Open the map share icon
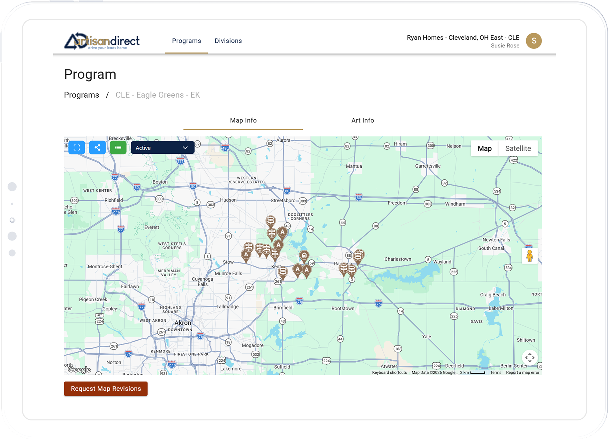 coord(97,147)
